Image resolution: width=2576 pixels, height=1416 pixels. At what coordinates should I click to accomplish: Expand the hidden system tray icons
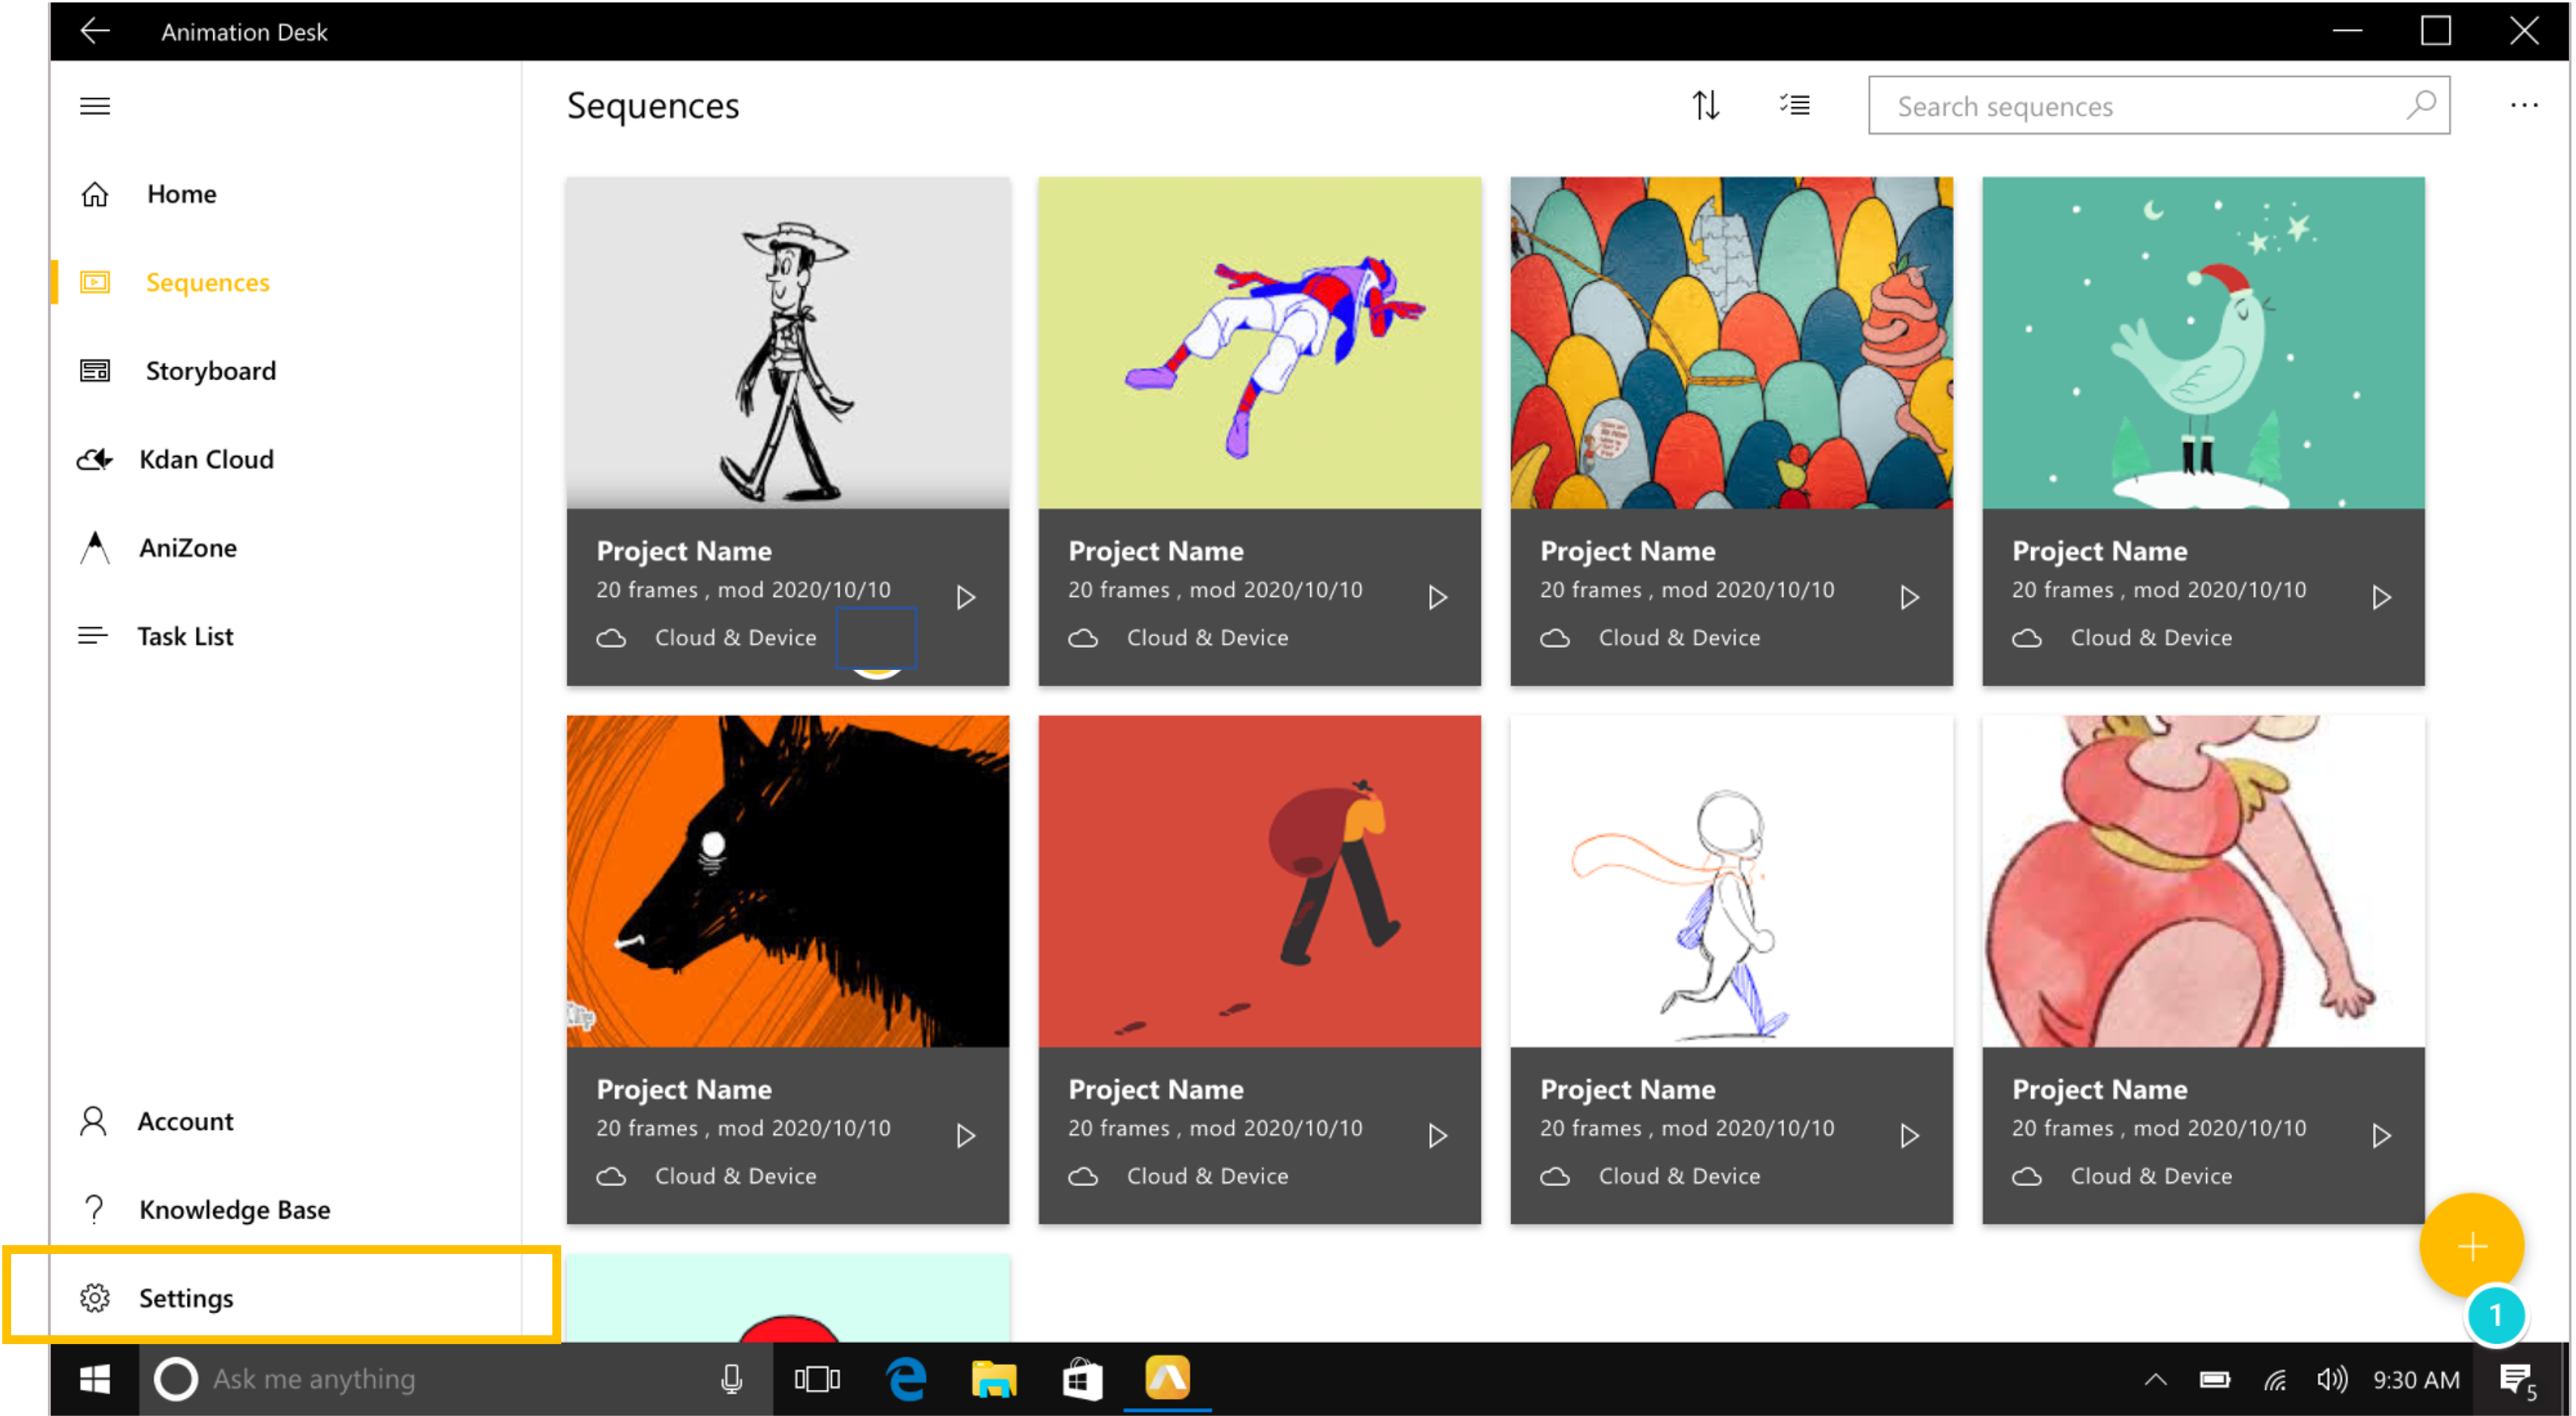(2155, 1380)
